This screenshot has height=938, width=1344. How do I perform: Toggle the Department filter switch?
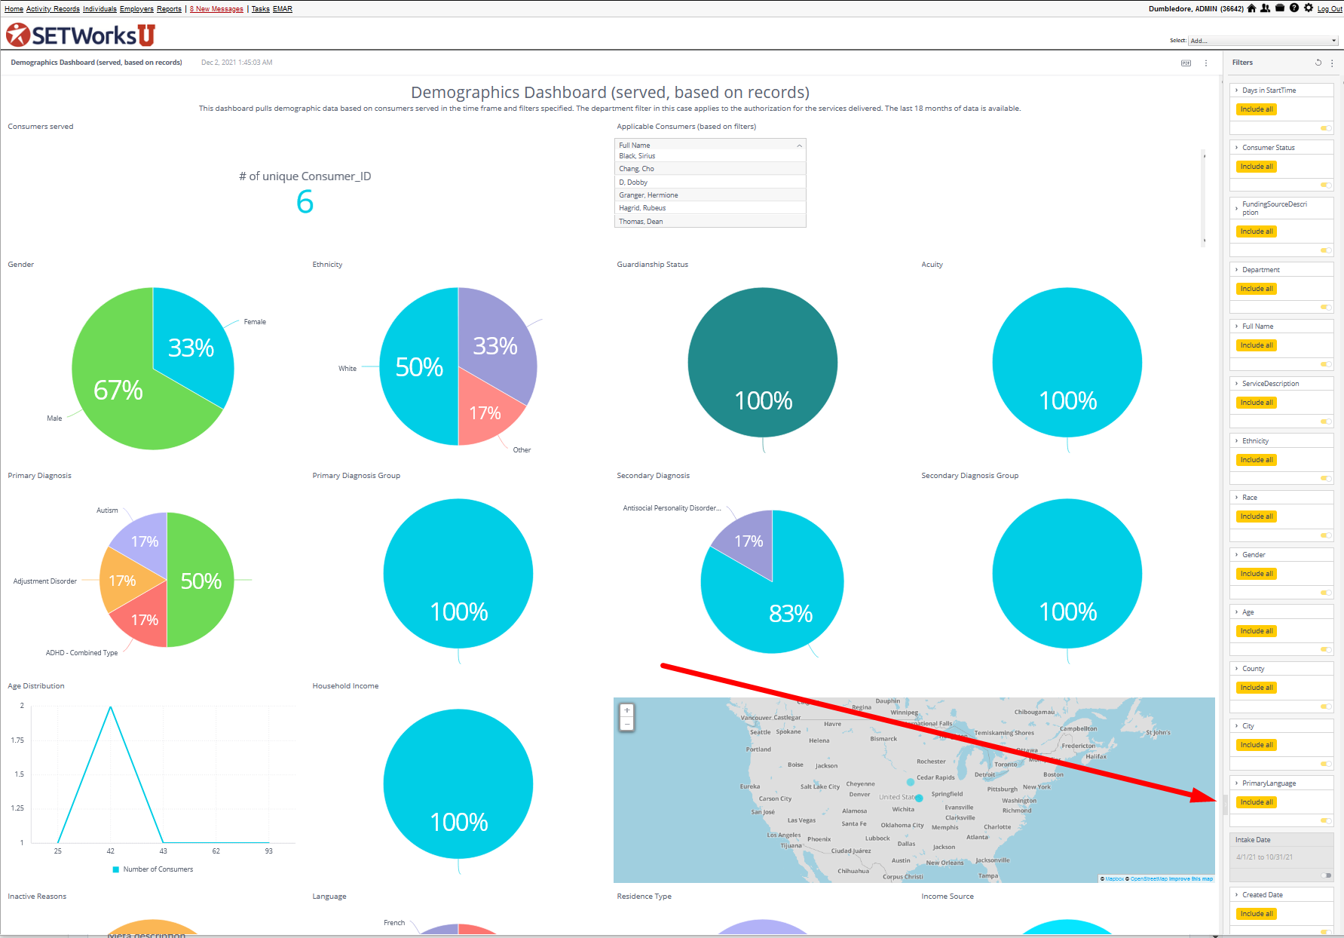tap(1326, 308)
